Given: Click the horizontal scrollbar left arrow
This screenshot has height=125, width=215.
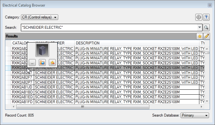Looking at the screenshot, I should click(13, 107).
